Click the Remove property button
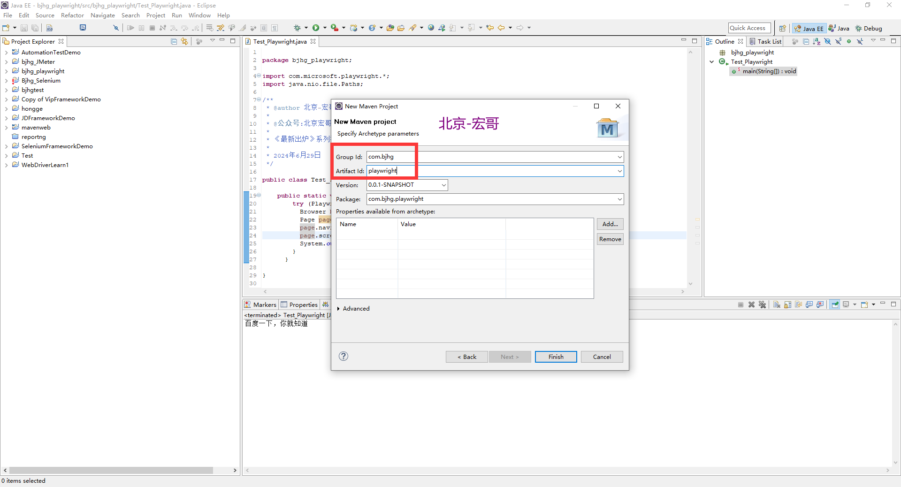The height and width of the screenshot is (487, 901). pyautogui.click(x=610, y=239)
